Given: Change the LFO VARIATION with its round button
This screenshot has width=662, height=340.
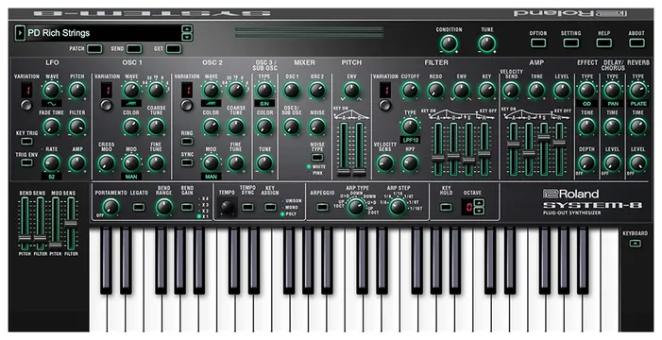Looking at the screenshot, I should 26,106.
